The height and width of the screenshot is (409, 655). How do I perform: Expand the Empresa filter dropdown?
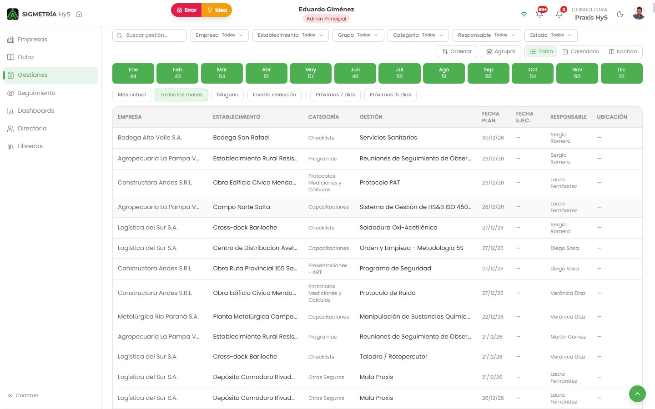click(220, 35)
